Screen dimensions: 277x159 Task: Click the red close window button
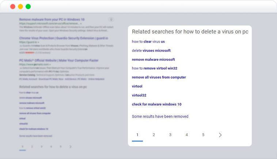13,7
